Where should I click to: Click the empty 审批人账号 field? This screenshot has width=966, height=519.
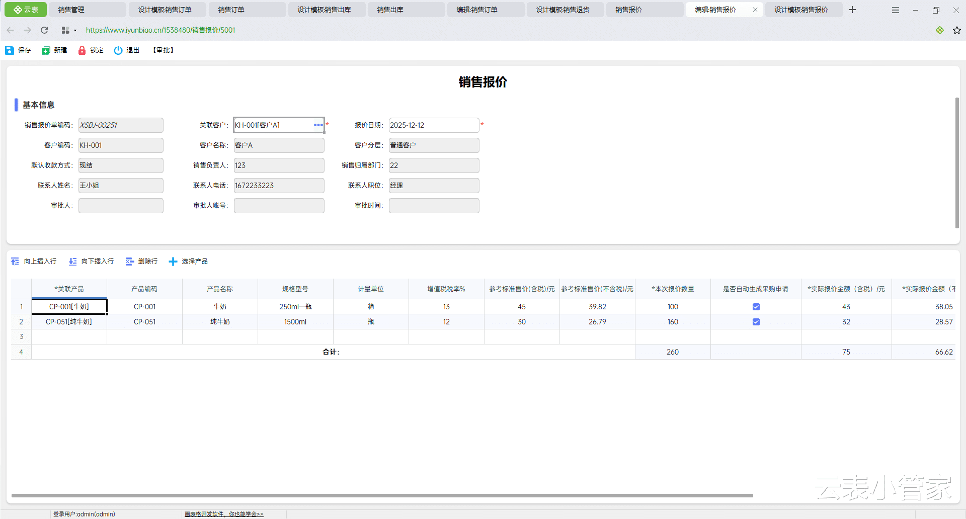[x=279, y=206]
